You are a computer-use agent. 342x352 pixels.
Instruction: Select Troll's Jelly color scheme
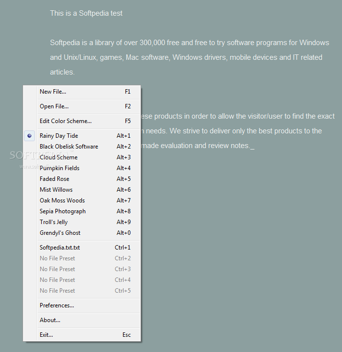[x=82, y=222]
